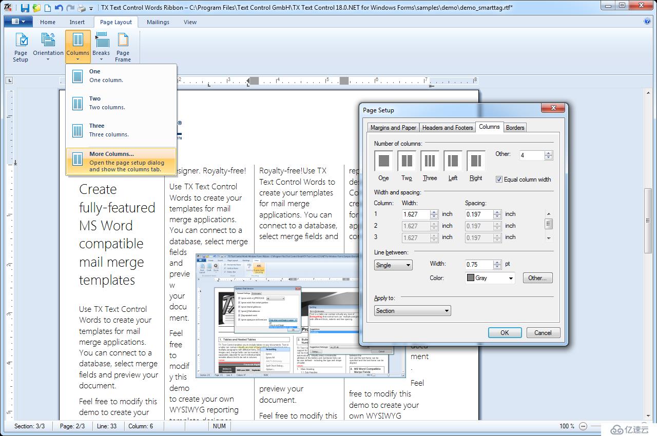The width and height of the screenshot is (657, 436).
Task: Switch to the View ribbon tab
Action: click(190, 22)
